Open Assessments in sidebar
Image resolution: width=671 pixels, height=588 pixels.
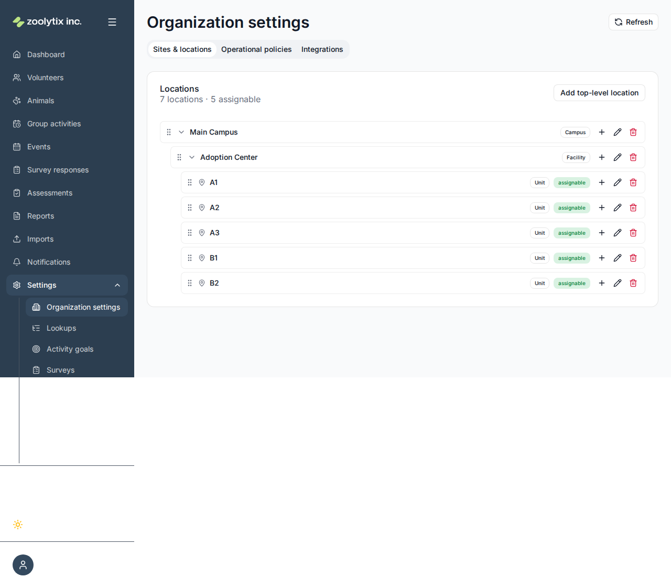(x=67, y=193)
